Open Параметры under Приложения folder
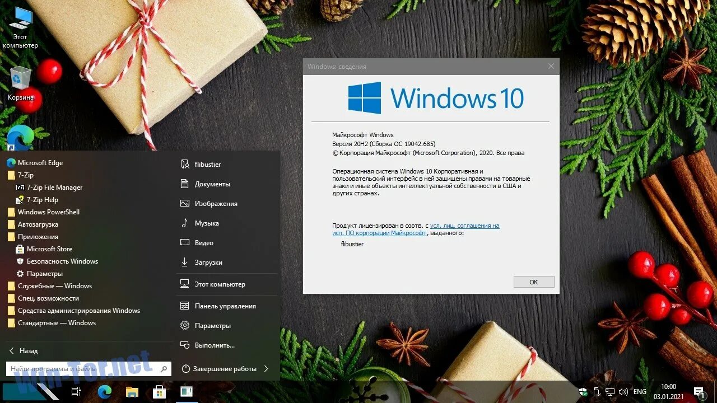Viewport: 717px width, 403px height. pos(39,274)
